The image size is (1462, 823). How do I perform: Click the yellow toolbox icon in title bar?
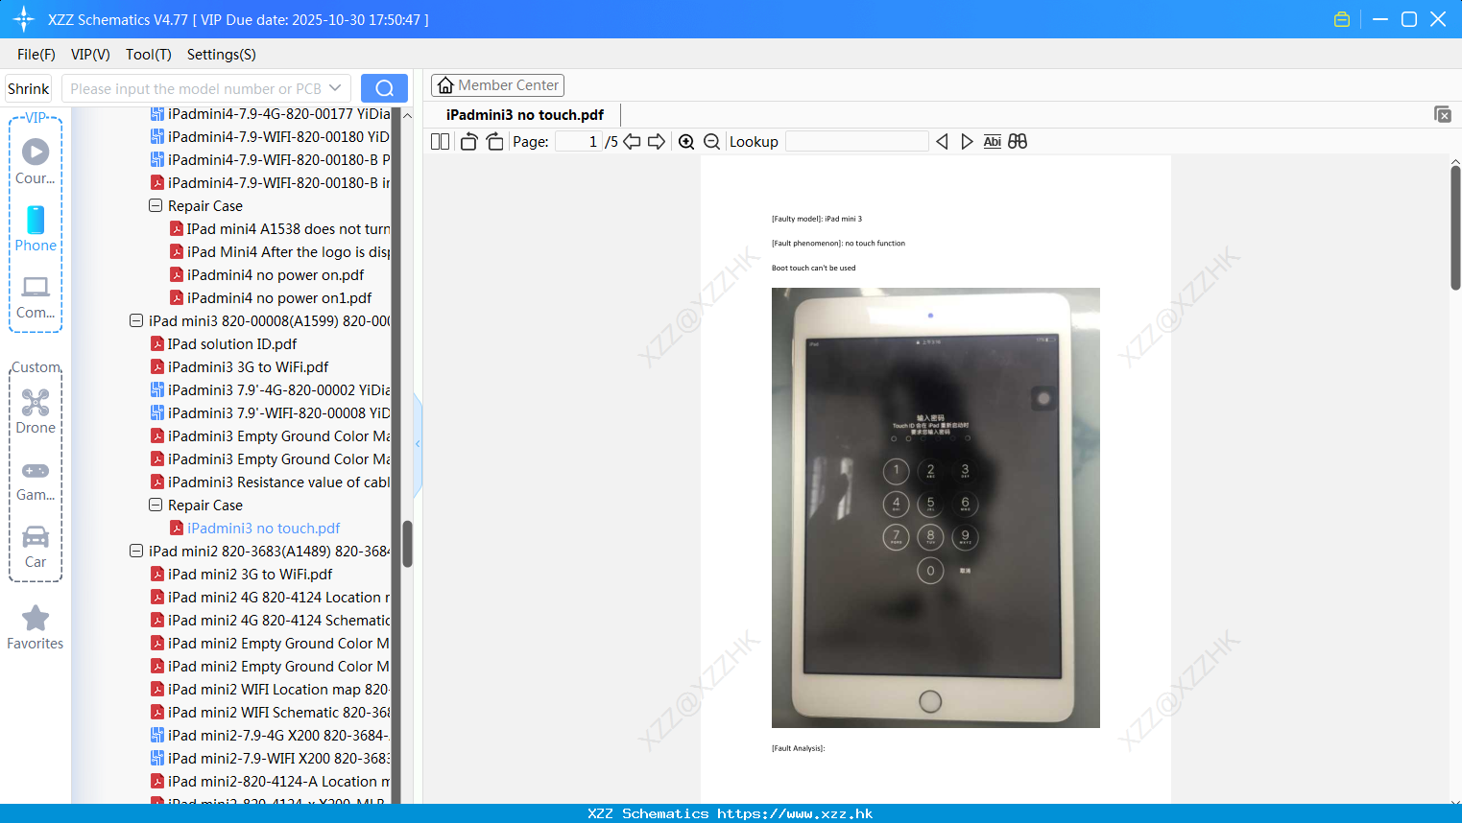click(1342, 19)
